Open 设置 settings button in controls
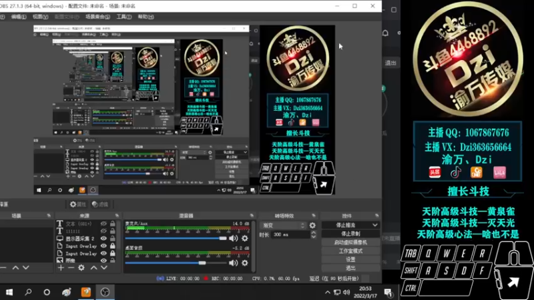534x300 pixels. pos(350,259)
